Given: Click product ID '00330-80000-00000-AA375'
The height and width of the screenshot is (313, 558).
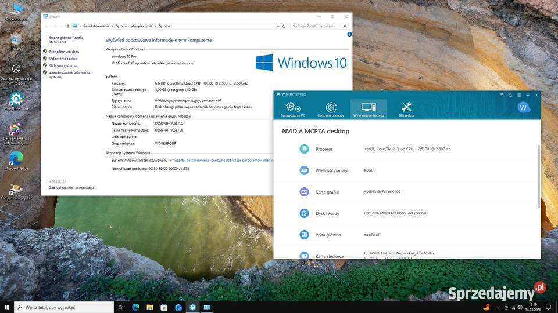Looking at the screenshot, I should click(169, 169).
